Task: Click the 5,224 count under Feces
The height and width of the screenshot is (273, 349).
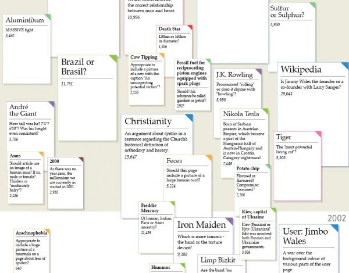Action: point(171,186)
